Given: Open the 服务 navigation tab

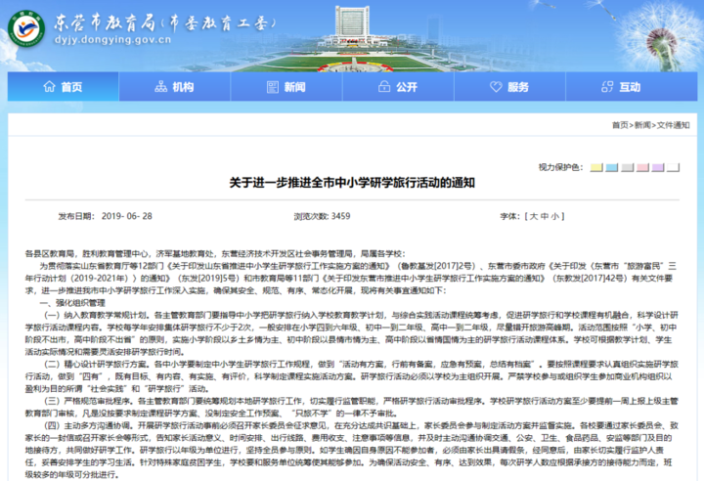Looking at the screenshot, I should point(509,86).
